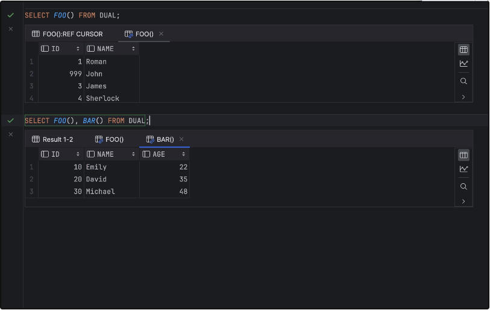Sort by the AGE column arrows
Image resolution: width=490 pixels, height=310 pixels.
point(184,154)
